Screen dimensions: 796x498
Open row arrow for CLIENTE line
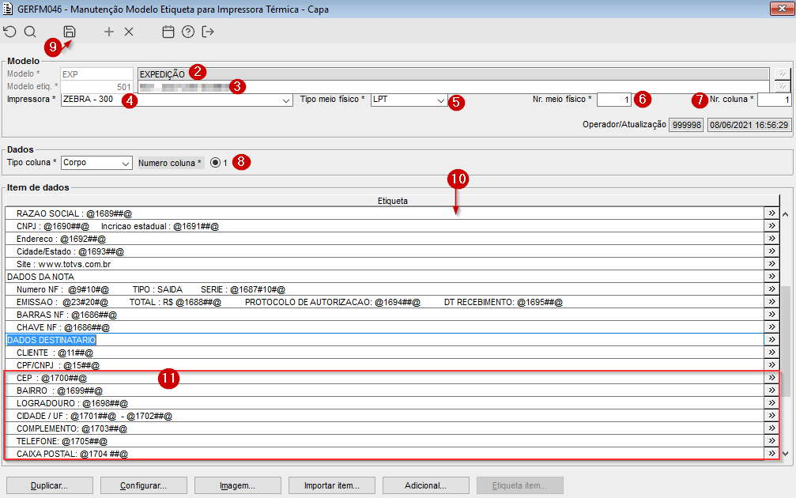click(x=771, y=353)
